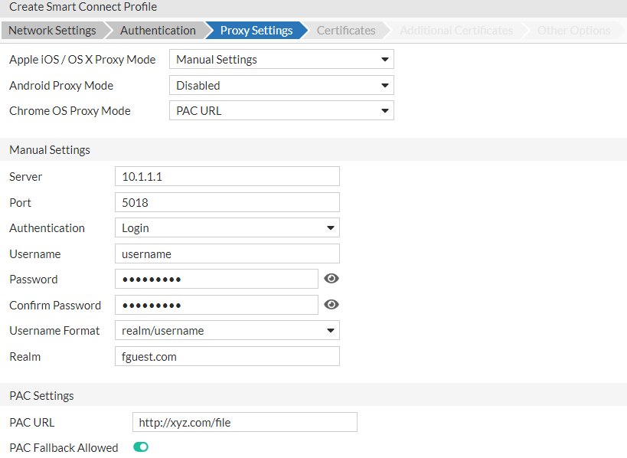Click the Apple iOS / OS X Proxy Mode label
Image resolution: width=627 pixels, height=458 pixels.
pyautogui.click(x=83, y=59)
